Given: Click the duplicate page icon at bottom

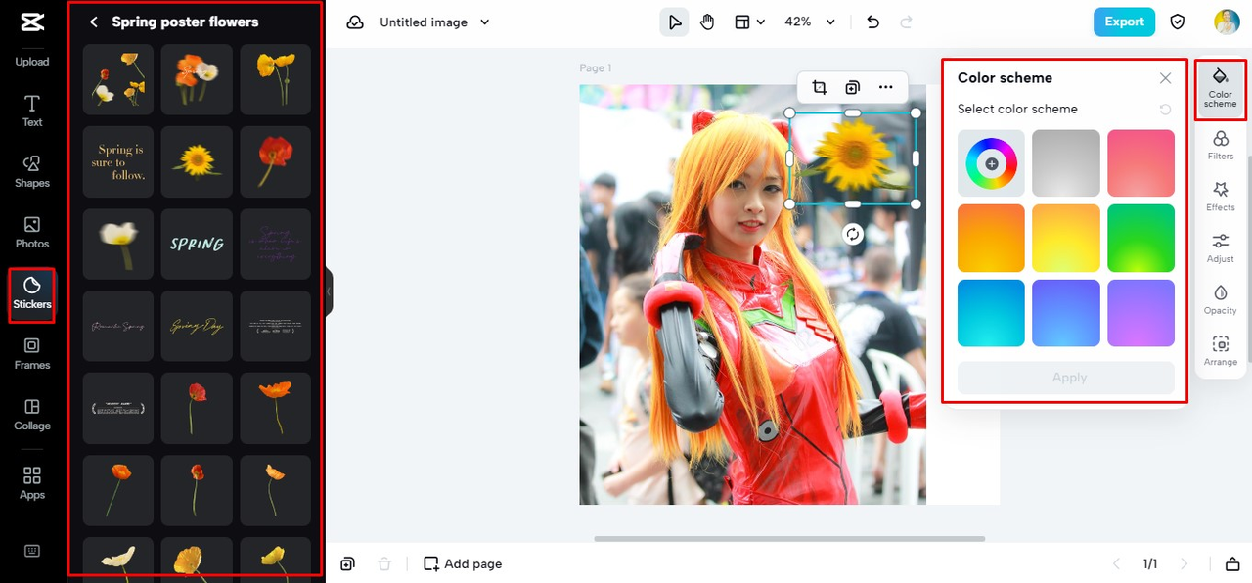Looking at the screenshot, I should (x=348, y=564).
